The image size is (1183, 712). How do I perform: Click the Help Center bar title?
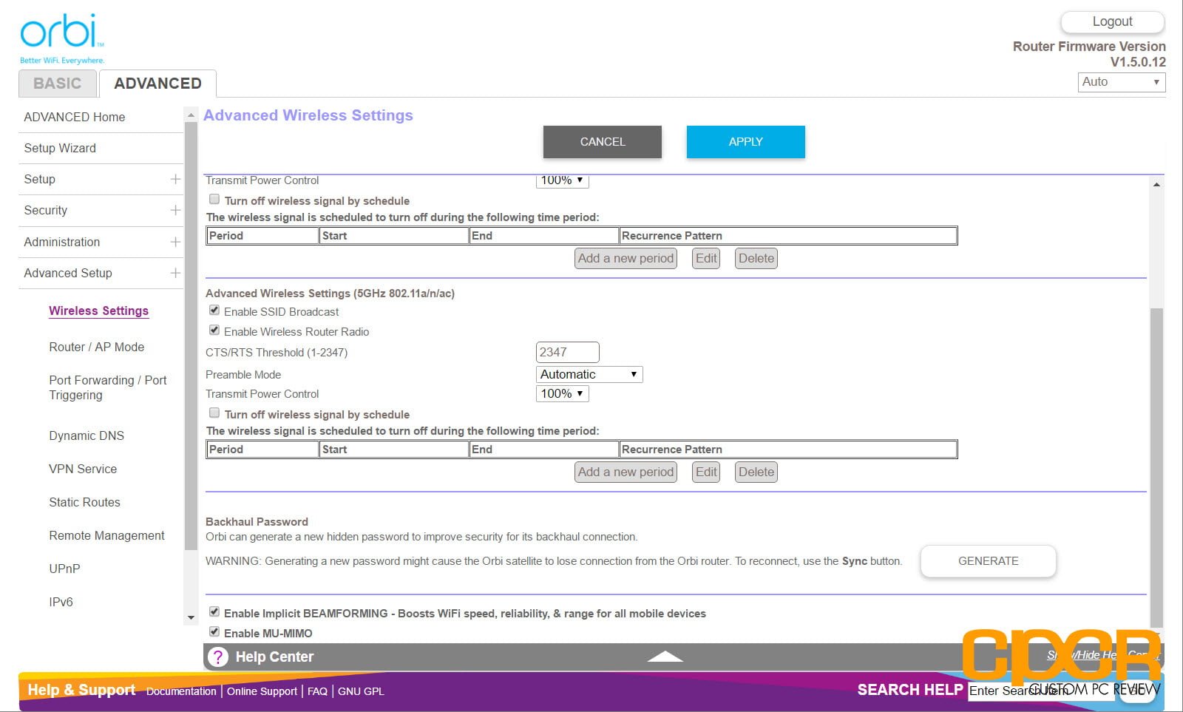[274, 657]
